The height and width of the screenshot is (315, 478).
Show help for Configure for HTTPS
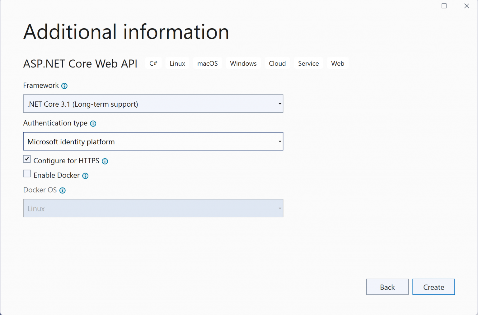point(105,161)
